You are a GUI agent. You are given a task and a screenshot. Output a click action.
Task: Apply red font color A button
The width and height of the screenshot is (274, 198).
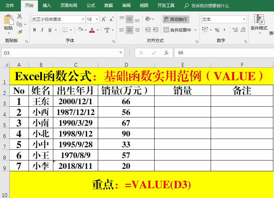[92, 30]
